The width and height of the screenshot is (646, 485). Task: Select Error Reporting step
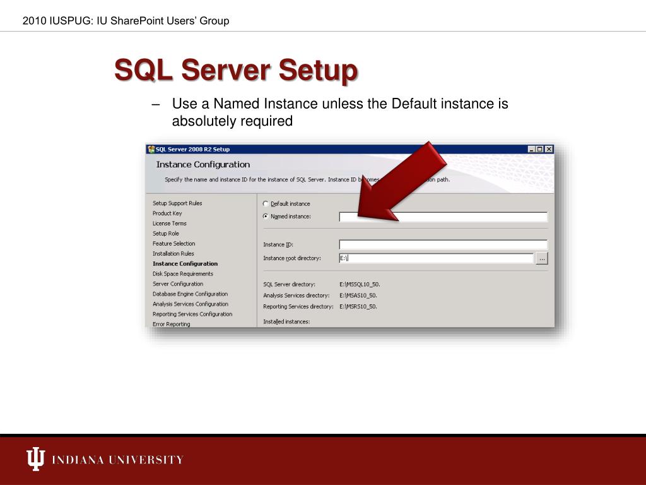click(172, 324)
